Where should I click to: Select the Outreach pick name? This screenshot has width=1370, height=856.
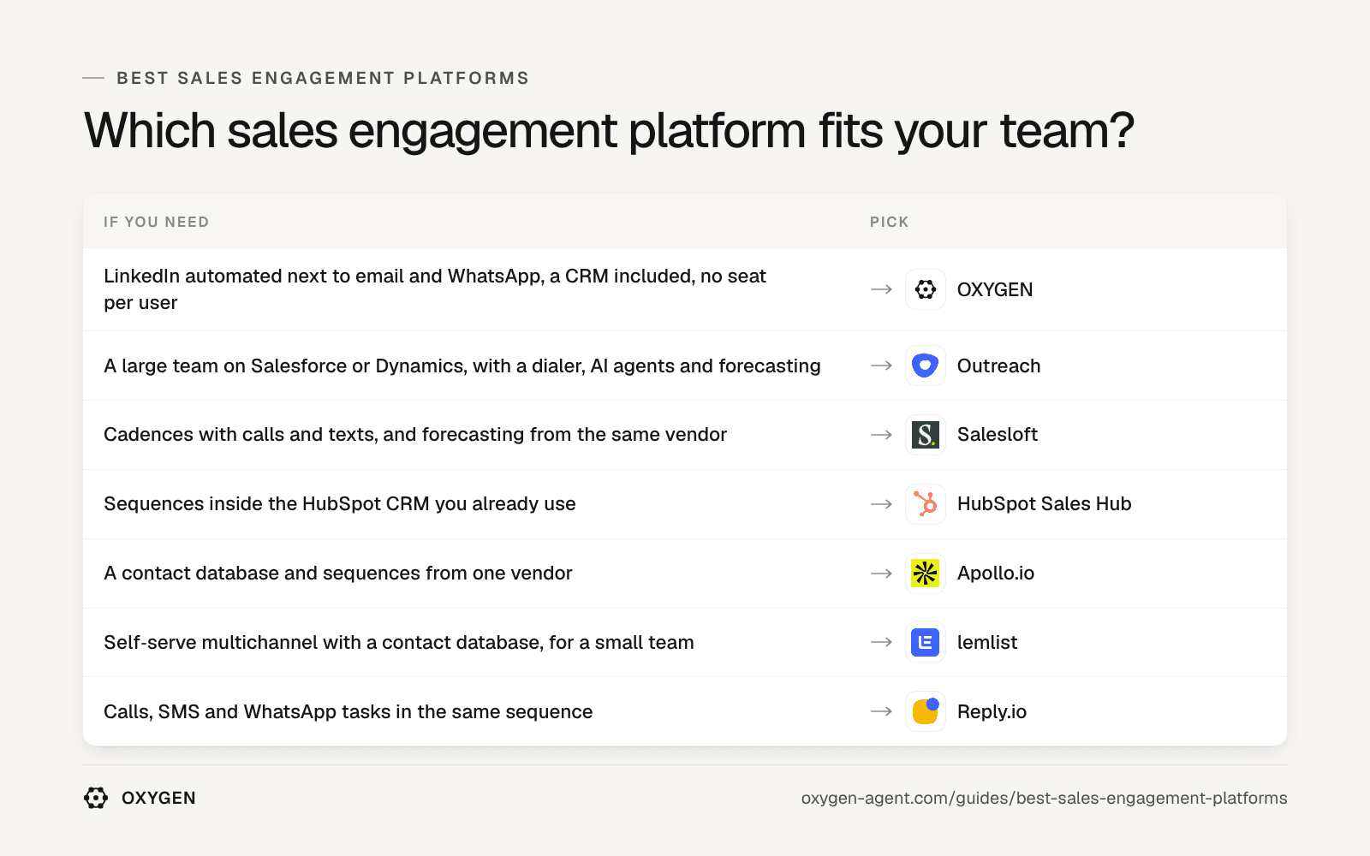(x=998, y=366)
